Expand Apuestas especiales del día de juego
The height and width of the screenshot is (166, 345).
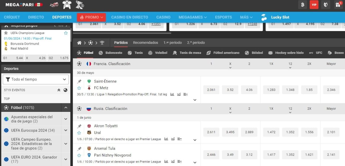click(x=66, y=119)
